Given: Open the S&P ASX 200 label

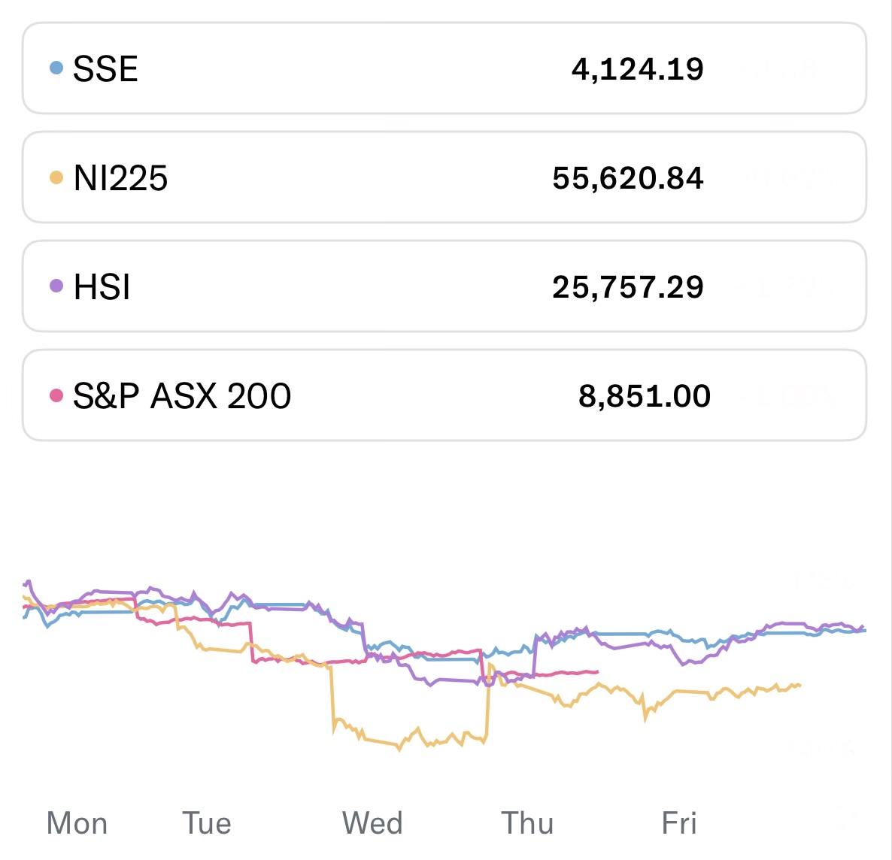Looking at the screenshot, I should click(x=182, y=396).
